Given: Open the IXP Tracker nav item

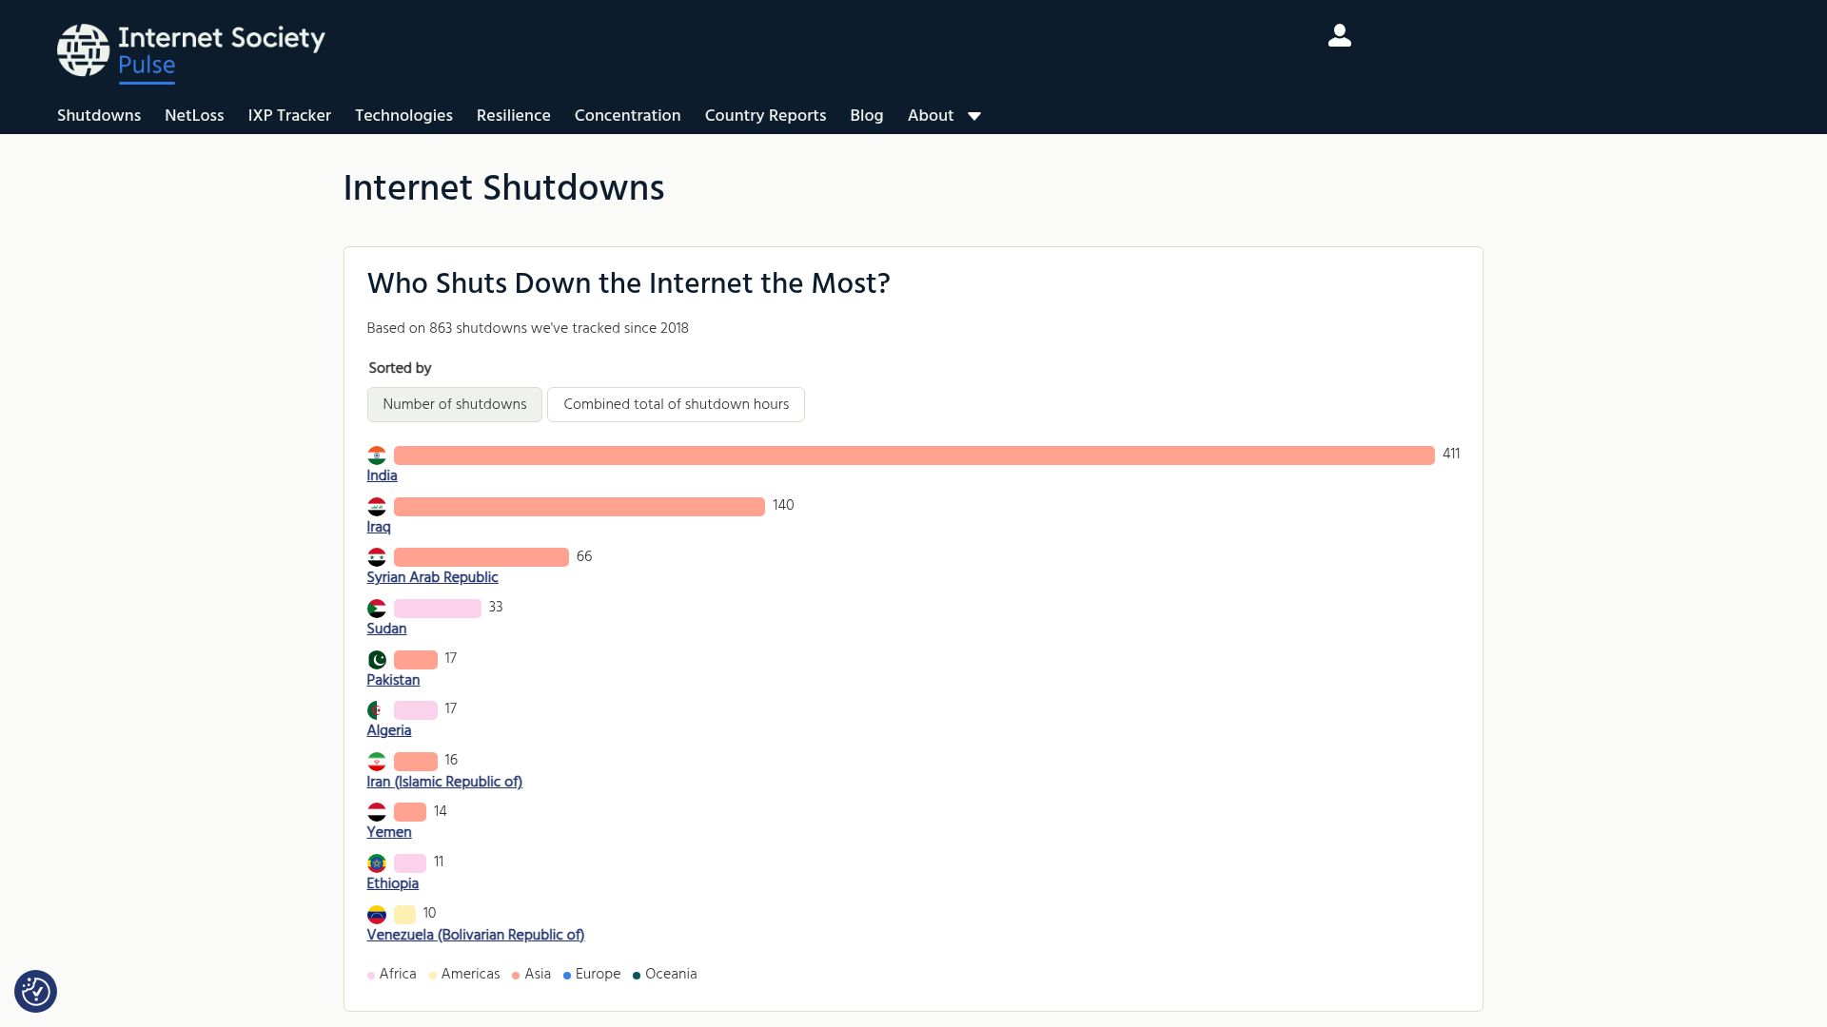Looking at the screenshot, I should click(x=289, y=115).
